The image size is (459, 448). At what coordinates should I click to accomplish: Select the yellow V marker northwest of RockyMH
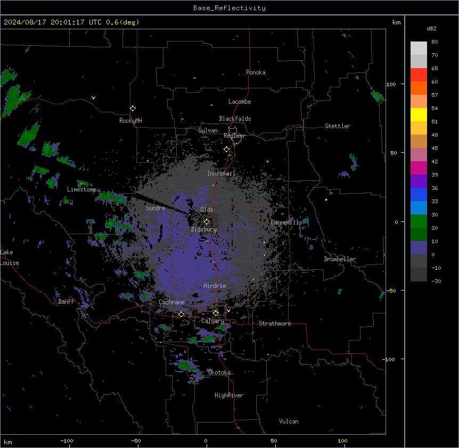(93, 98)
